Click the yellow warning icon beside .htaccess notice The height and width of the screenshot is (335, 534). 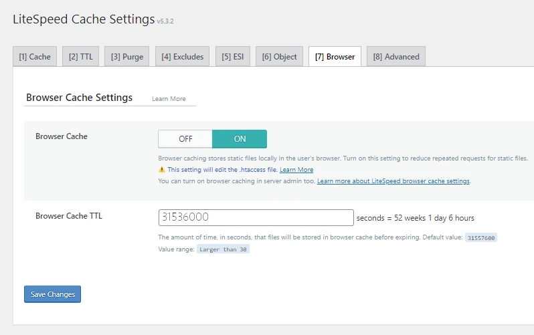(x=162, y=170)
